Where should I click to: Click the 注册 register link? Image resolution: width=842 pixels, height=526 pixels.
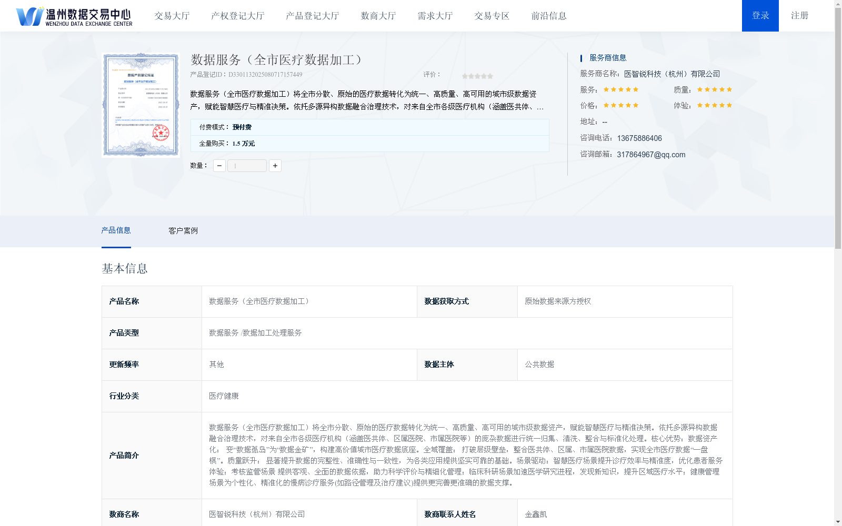tap(800, 16)
